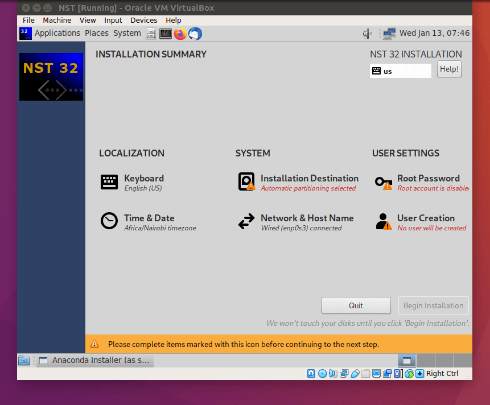Open the guest Applications menu
The image size is (490, 405).
[x=57, y=33]
